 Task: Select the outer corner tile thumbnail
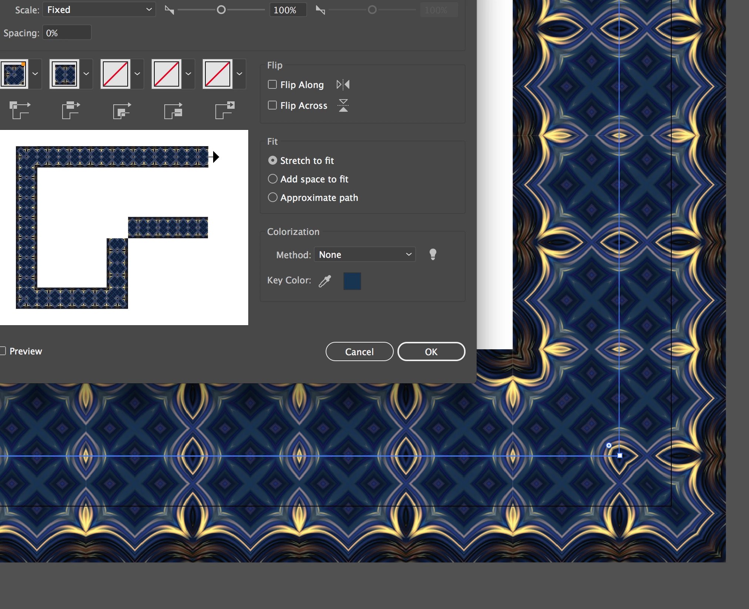(x=14, y=74)
